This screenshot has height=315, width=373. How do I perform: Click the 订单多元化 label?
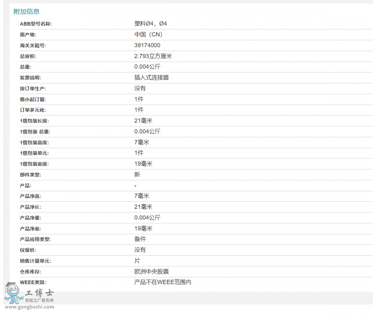pos(33,110)
